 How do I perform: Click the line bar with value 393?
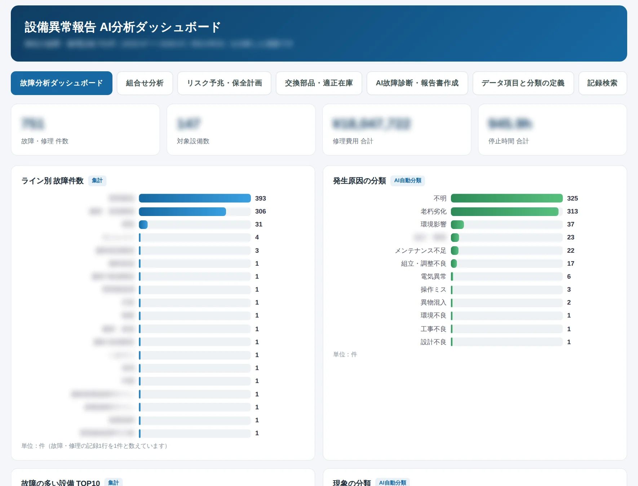195,198
